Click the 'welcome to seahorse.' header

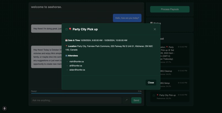[x=46, y=7]
